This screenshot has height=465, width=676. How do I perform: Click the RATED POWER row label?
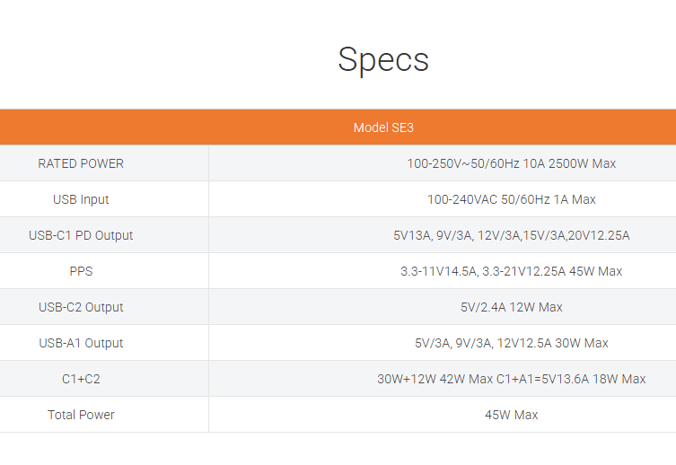point(81,163)
